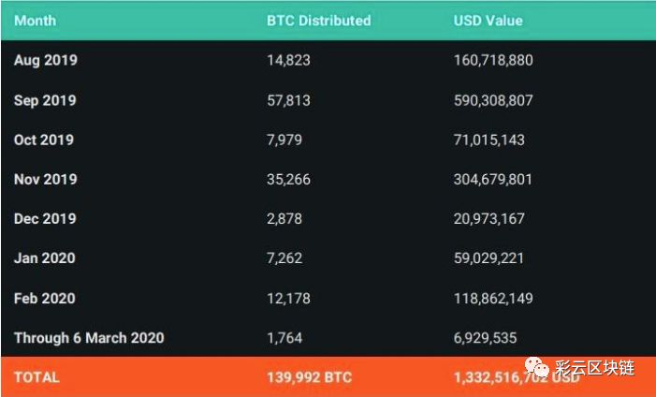Image resolution: width=656 pixels, height=397 pixels.
Task: Click the USD Value column header
Action: click(488, 21)
